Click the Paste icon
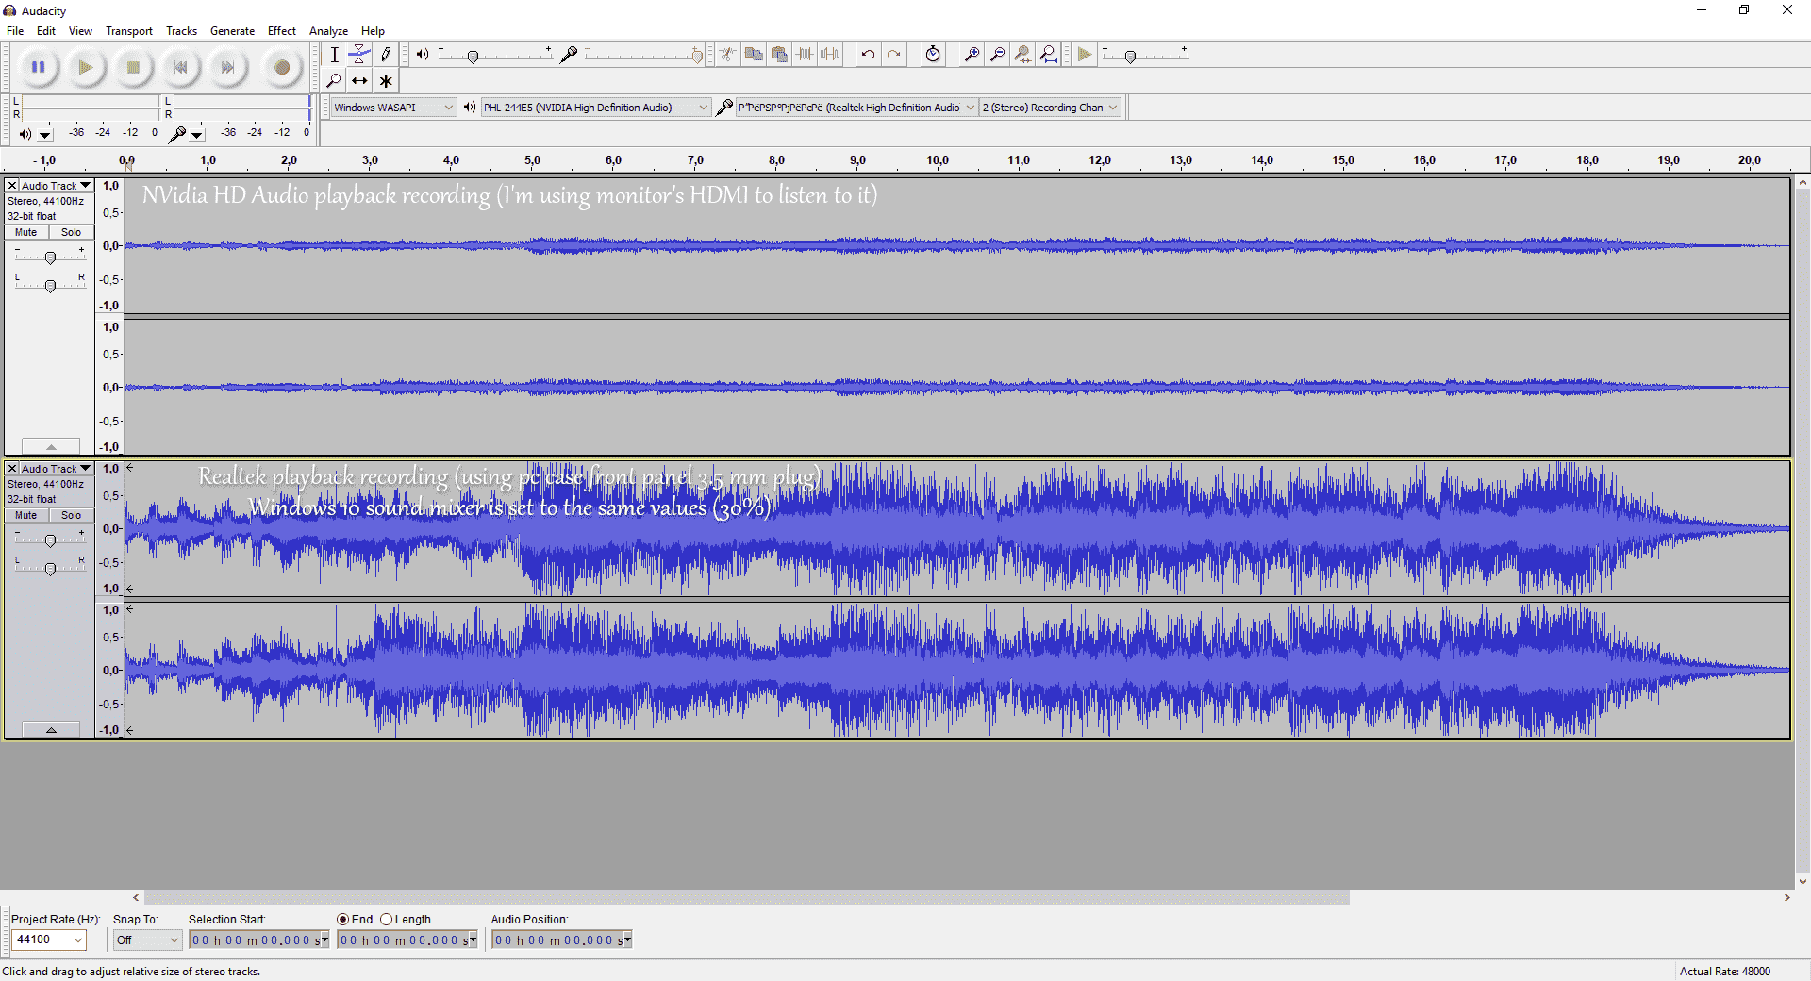 (x=778, y=55)
